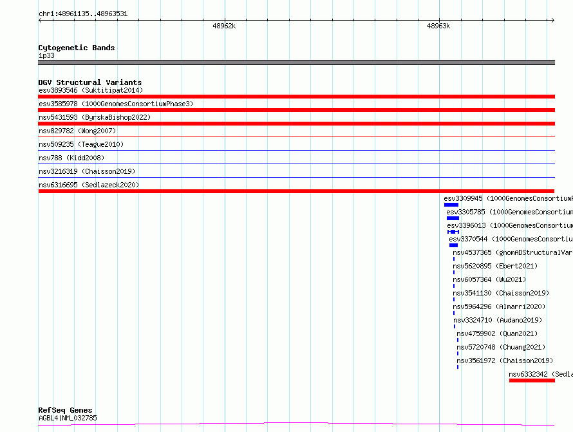Click the chr1:48961135..48963531 position label
This screenshot has height=432, width=573.
pos(83,14)
